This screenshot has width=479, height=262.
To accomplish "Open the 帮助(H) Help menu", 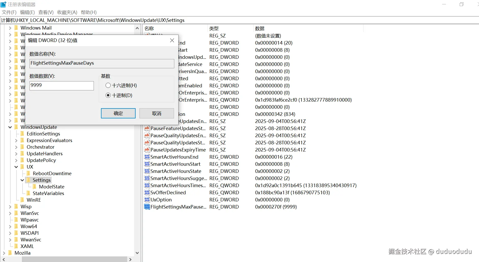I will 89,12.
